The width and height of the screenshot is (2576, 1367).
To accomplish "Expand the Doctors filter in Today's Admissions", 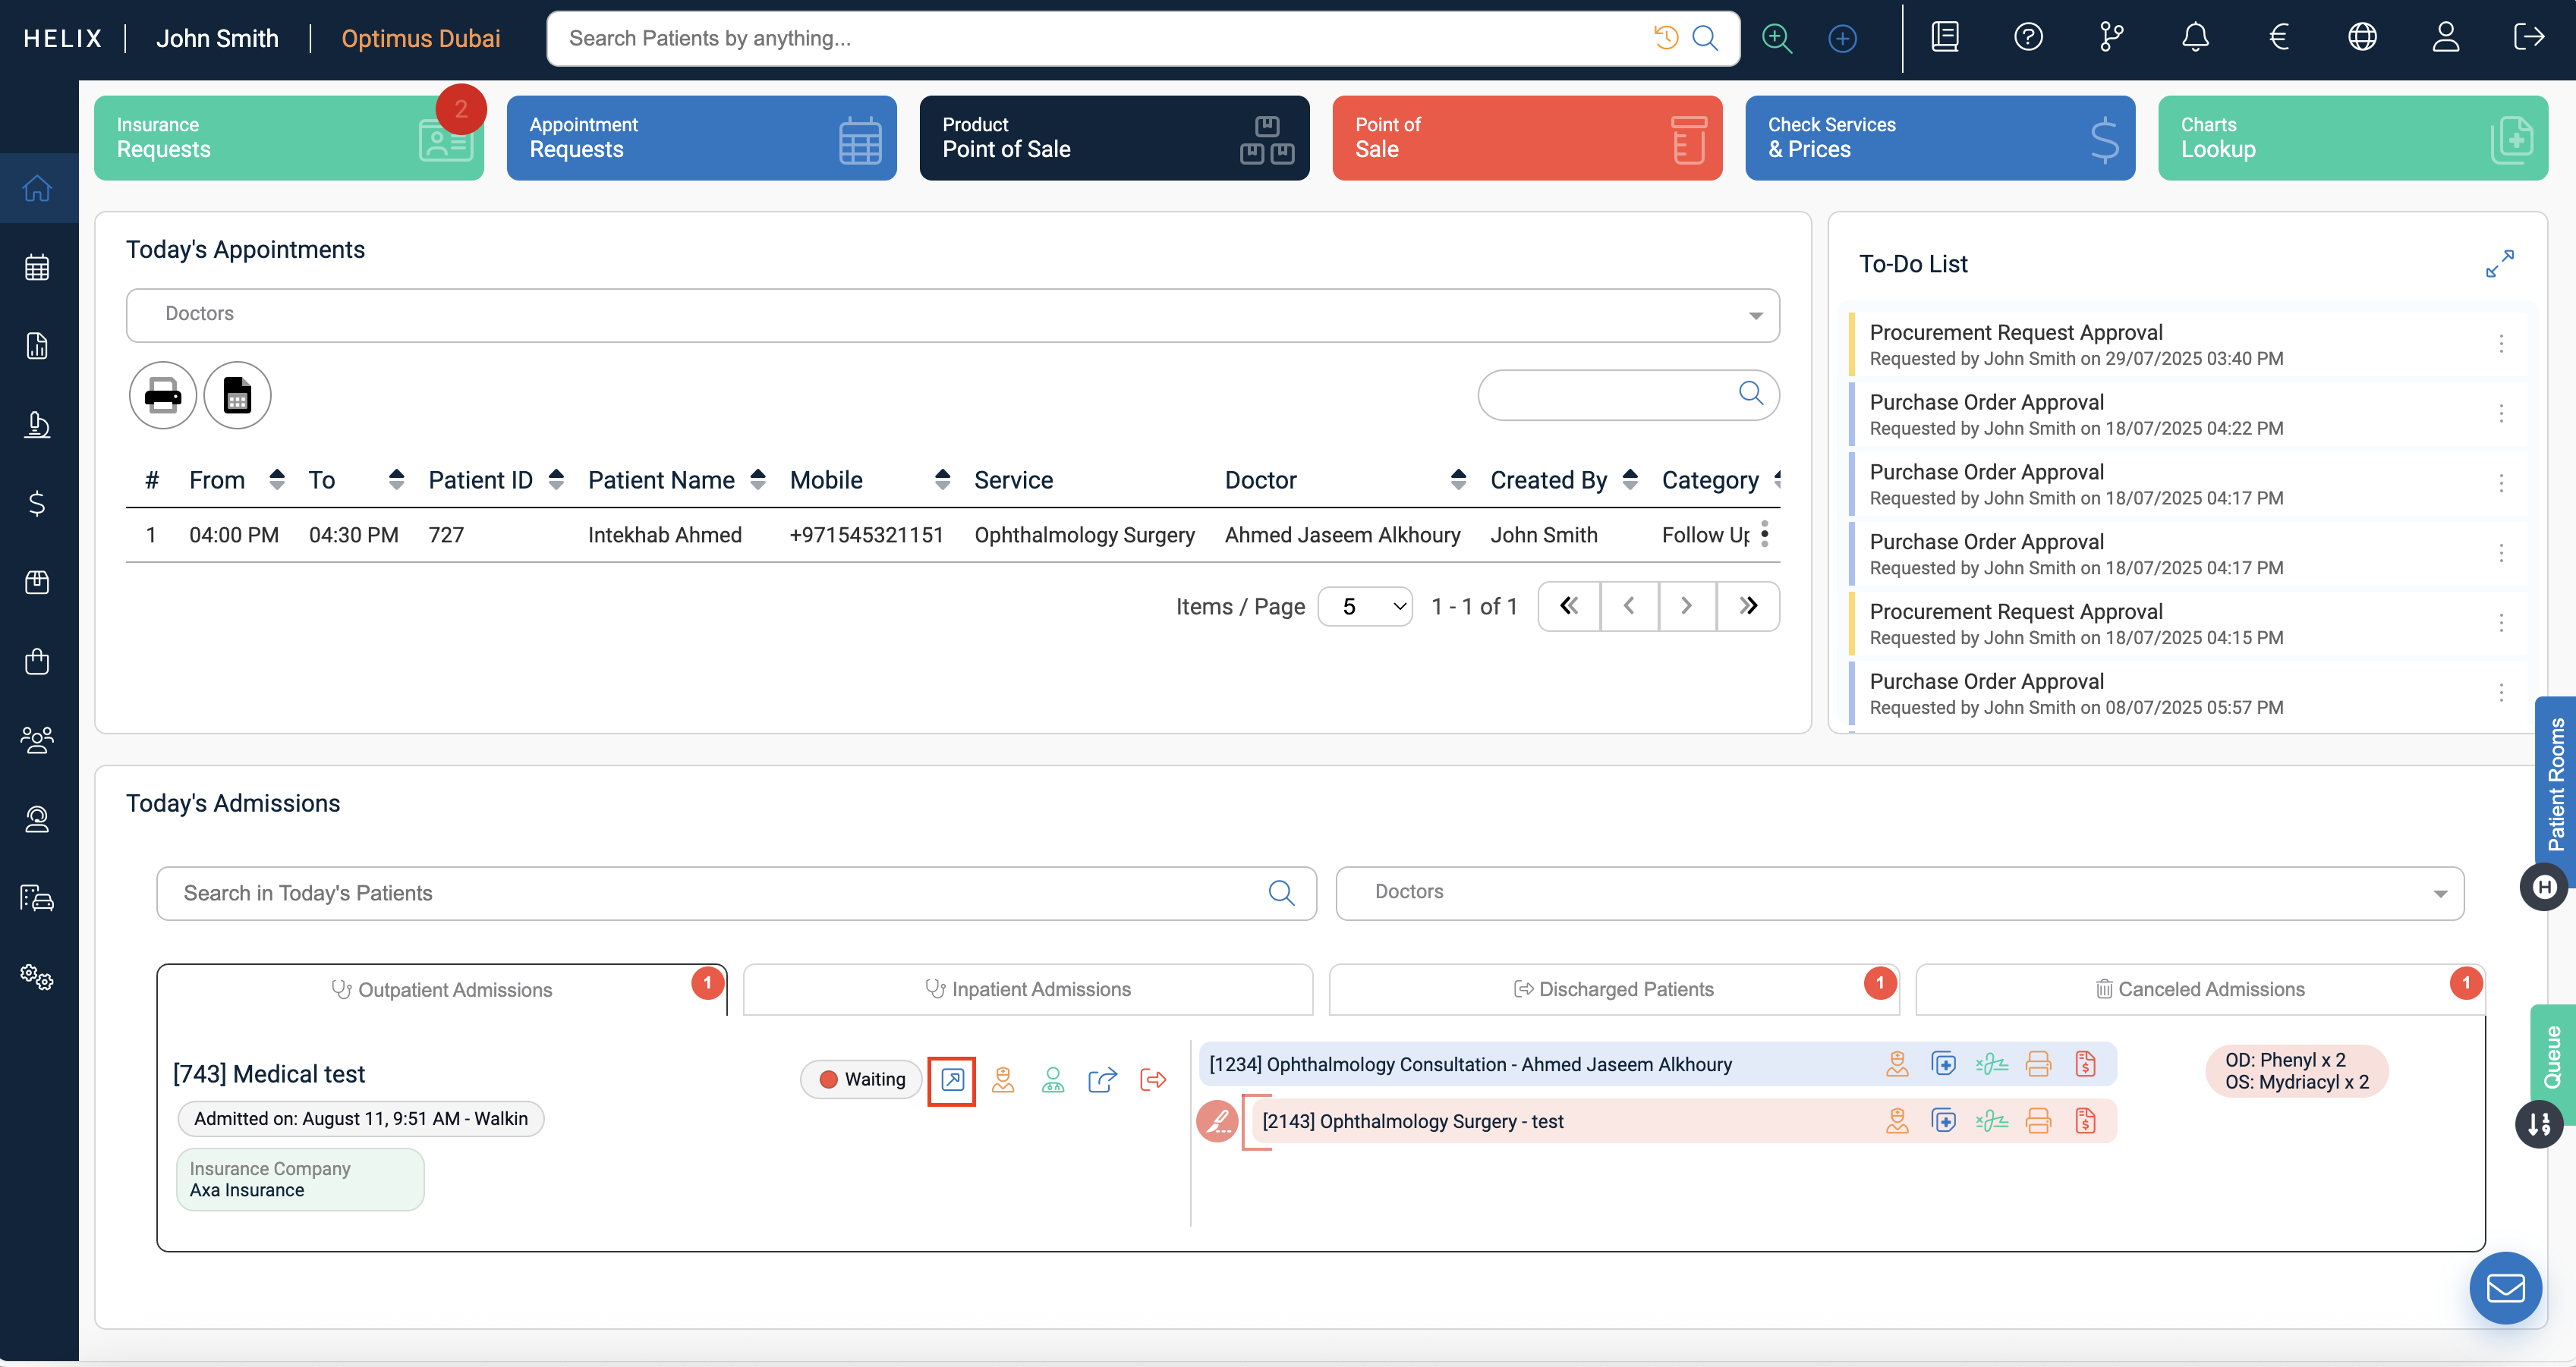I will point(1899,892).
